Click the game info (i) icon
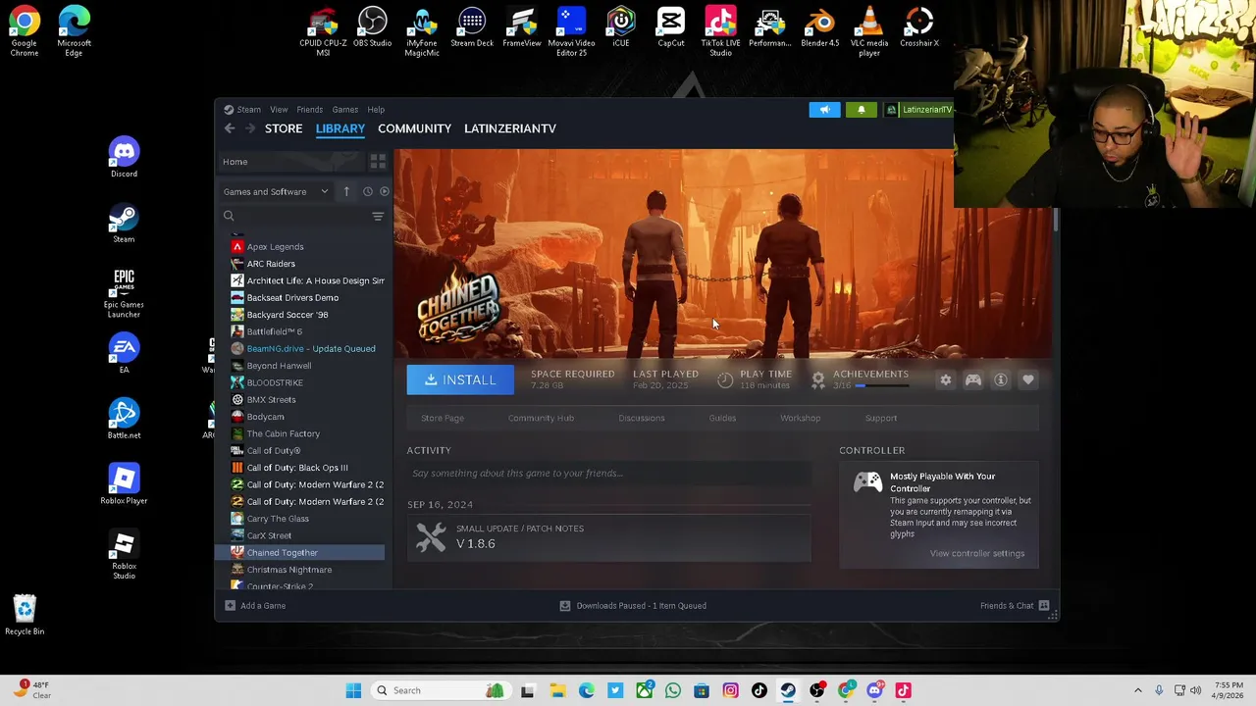Viewport: 1256px width, 706px height. point(1000,380)
